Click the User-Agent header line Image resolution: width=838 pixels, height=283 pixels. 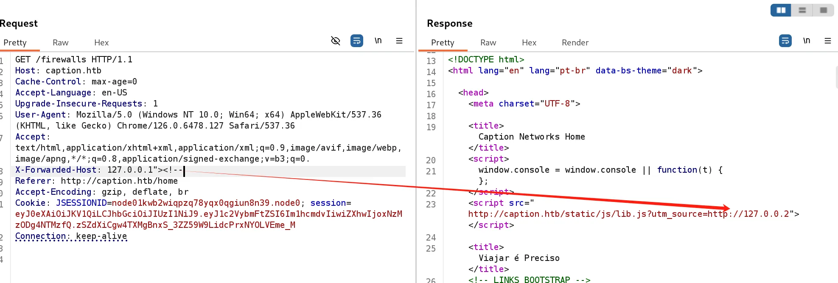pos(198,120)
